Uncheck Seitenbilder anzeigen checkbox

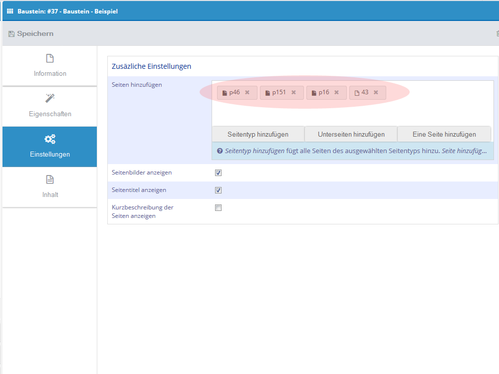(218, 173)
